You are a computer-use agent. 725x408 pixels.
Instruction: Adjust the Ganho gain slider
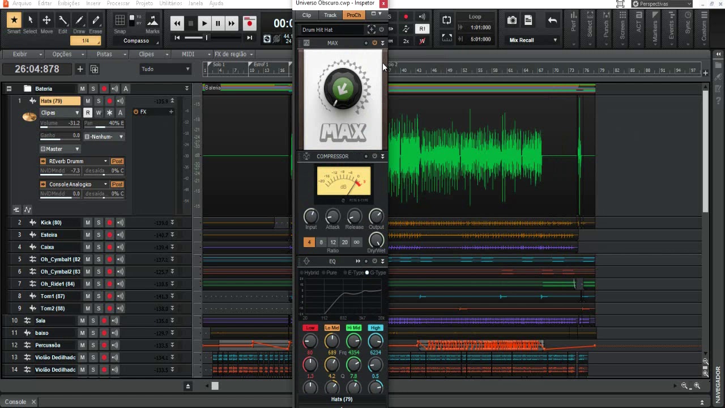(60, 137)
